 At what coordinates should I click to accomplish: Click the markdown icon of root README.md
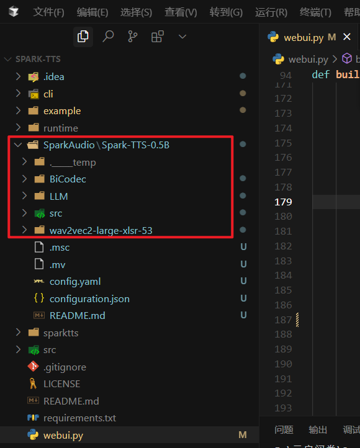33,400
